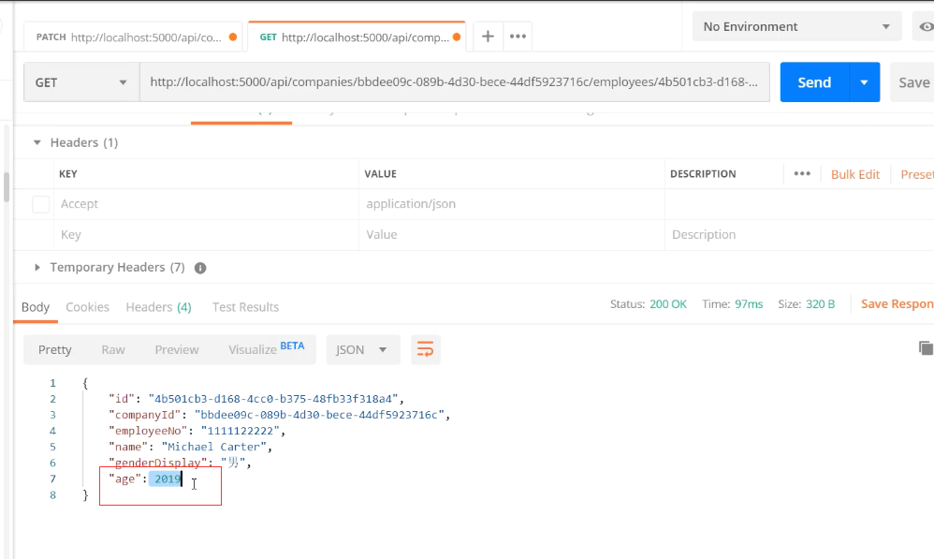Click the empty Value header field
934x559 pixels.
coord(512,235)
